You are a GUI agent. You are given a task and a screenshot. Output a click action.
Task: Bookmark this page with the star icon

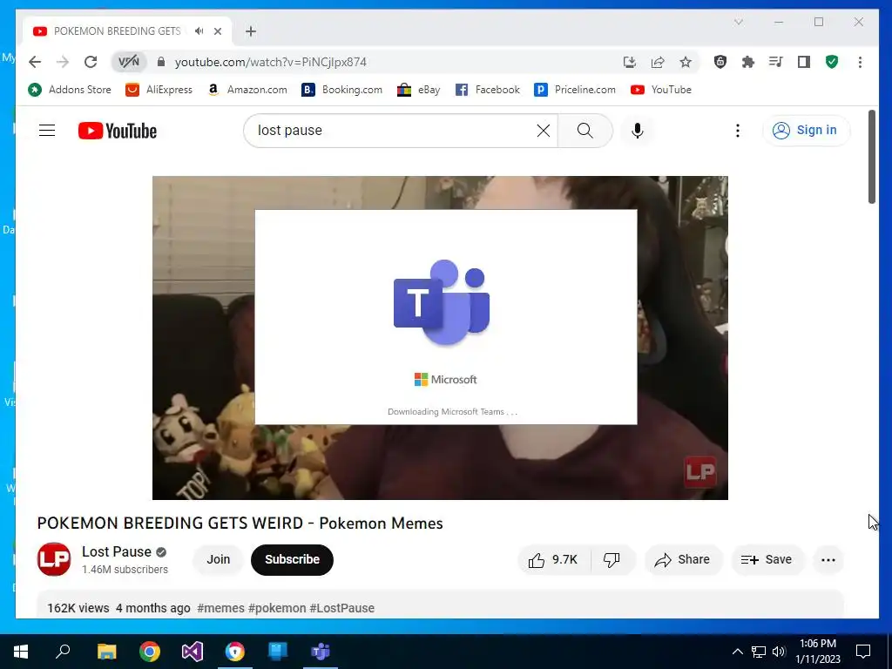click(686, 62)
